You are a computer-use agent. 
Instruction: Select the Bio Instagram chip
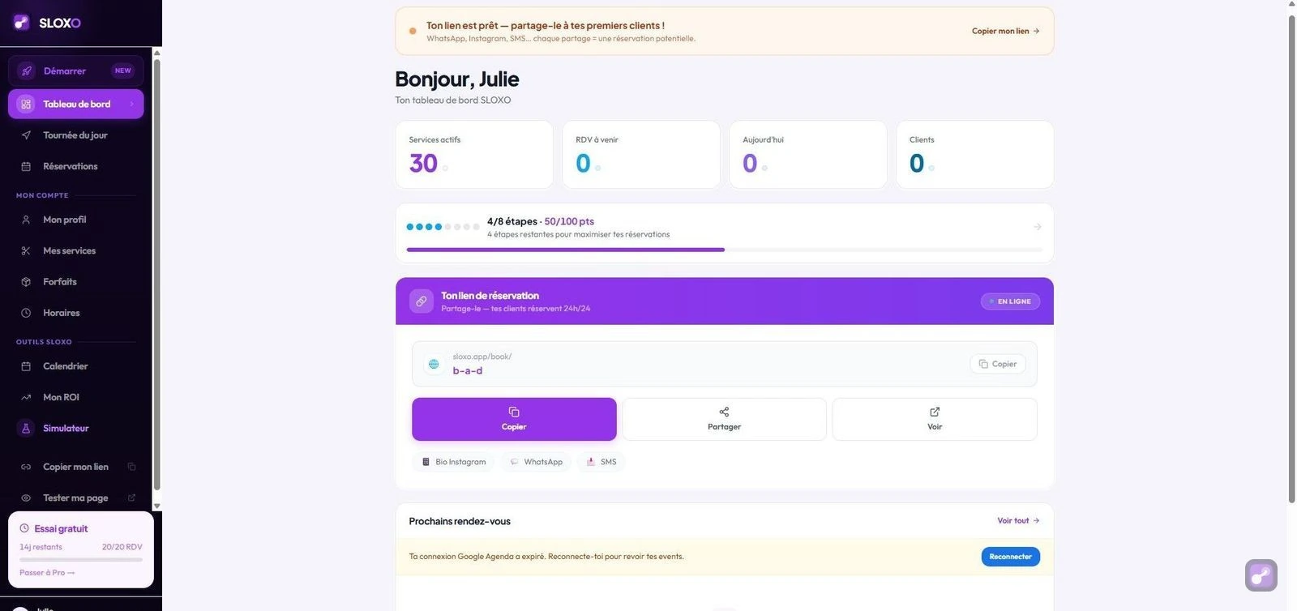(453, 462)
